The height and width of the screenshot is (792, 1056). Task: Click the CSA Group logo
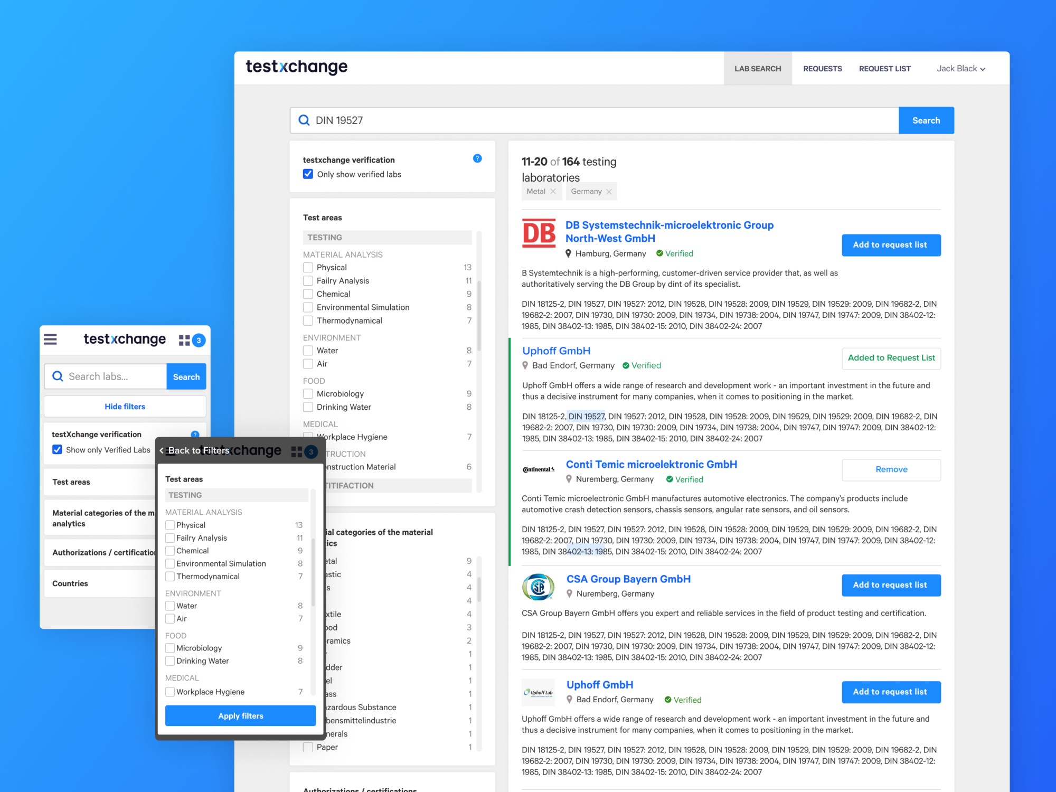click(x=538, y=587)
